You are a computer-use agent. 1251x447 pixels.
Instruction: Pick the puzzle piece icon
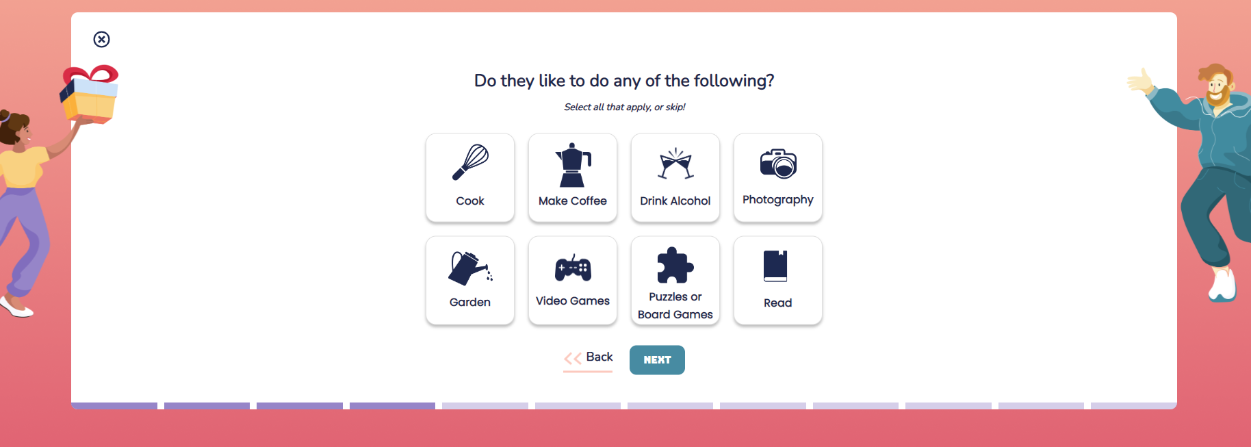click(675, 266)
